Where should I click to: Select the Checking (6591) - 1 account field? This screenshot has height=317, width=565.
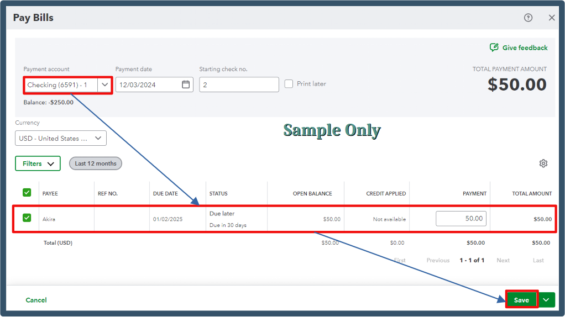point(61,85)
